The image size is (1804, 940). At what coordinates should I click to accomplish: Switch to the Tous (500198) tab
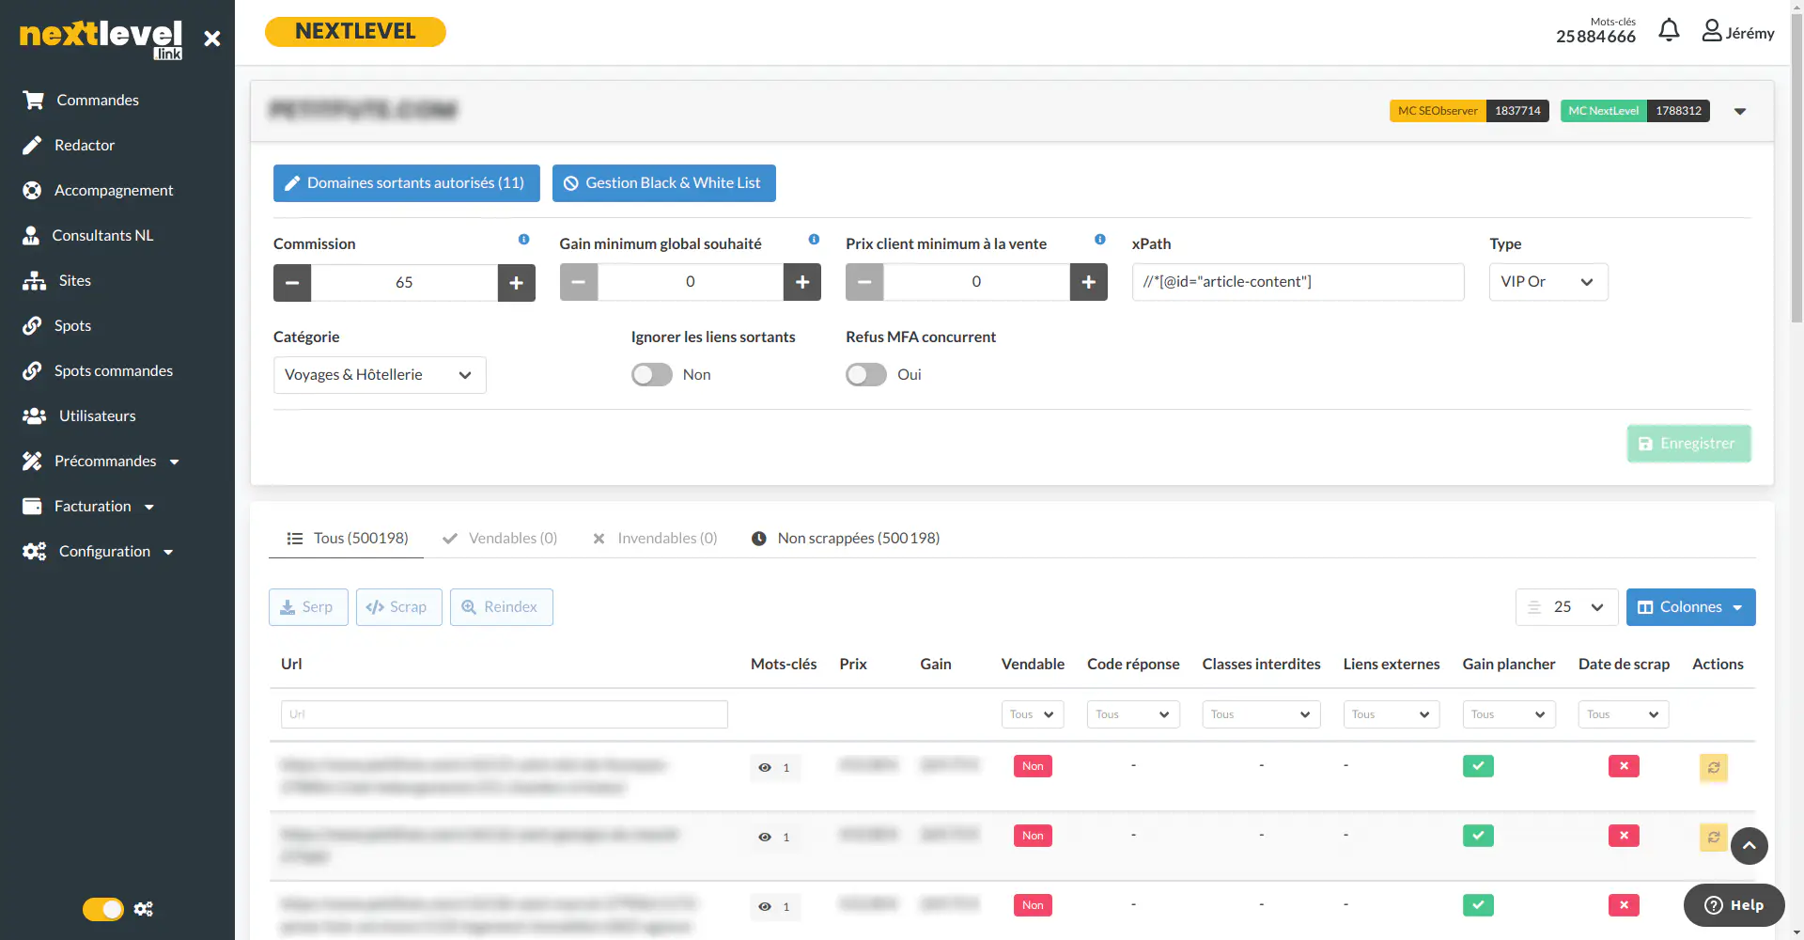tap(347, 539)
